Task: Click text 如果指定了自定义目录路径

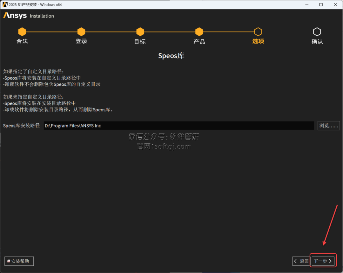Action: 33,72
